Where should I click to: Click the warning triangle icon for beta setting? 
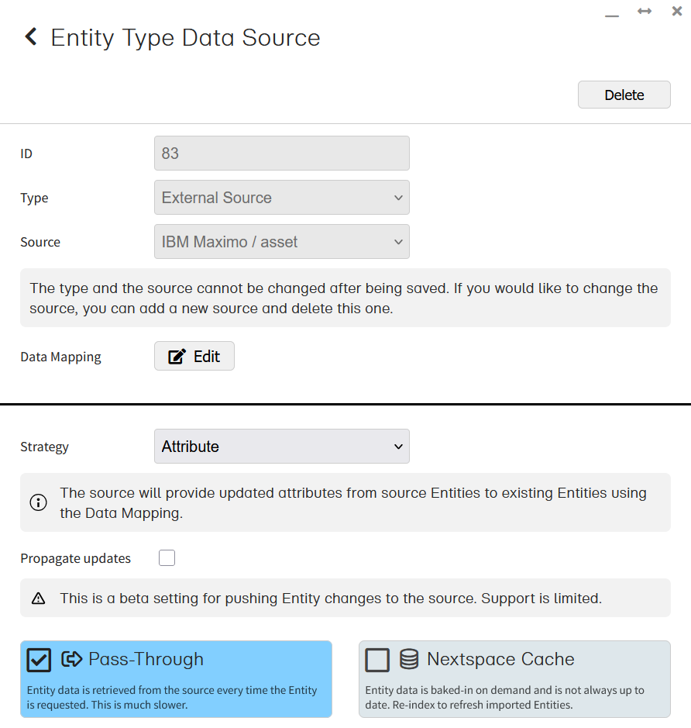tap(38, 599)
